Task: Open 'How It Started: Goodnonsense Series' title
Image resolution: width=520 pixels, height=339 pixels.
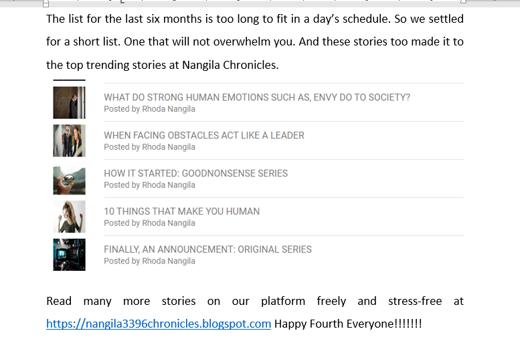Action: pos(195,173)
